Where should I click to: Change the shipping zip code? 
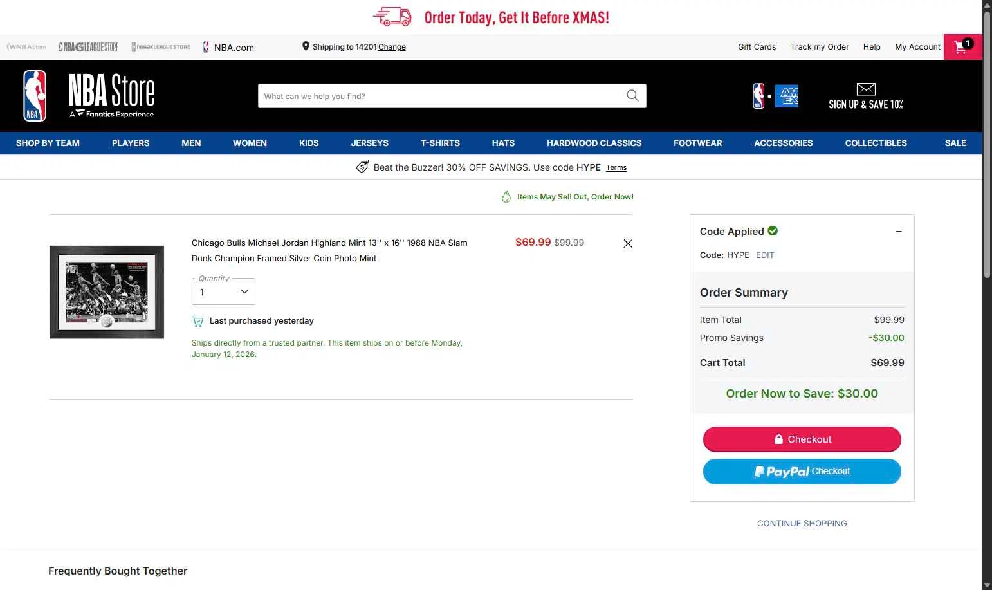[392, 47]
